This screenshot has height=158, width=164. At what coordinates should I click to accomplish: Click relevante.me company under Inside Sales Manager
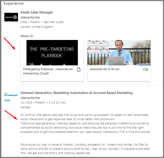point(30,17)
